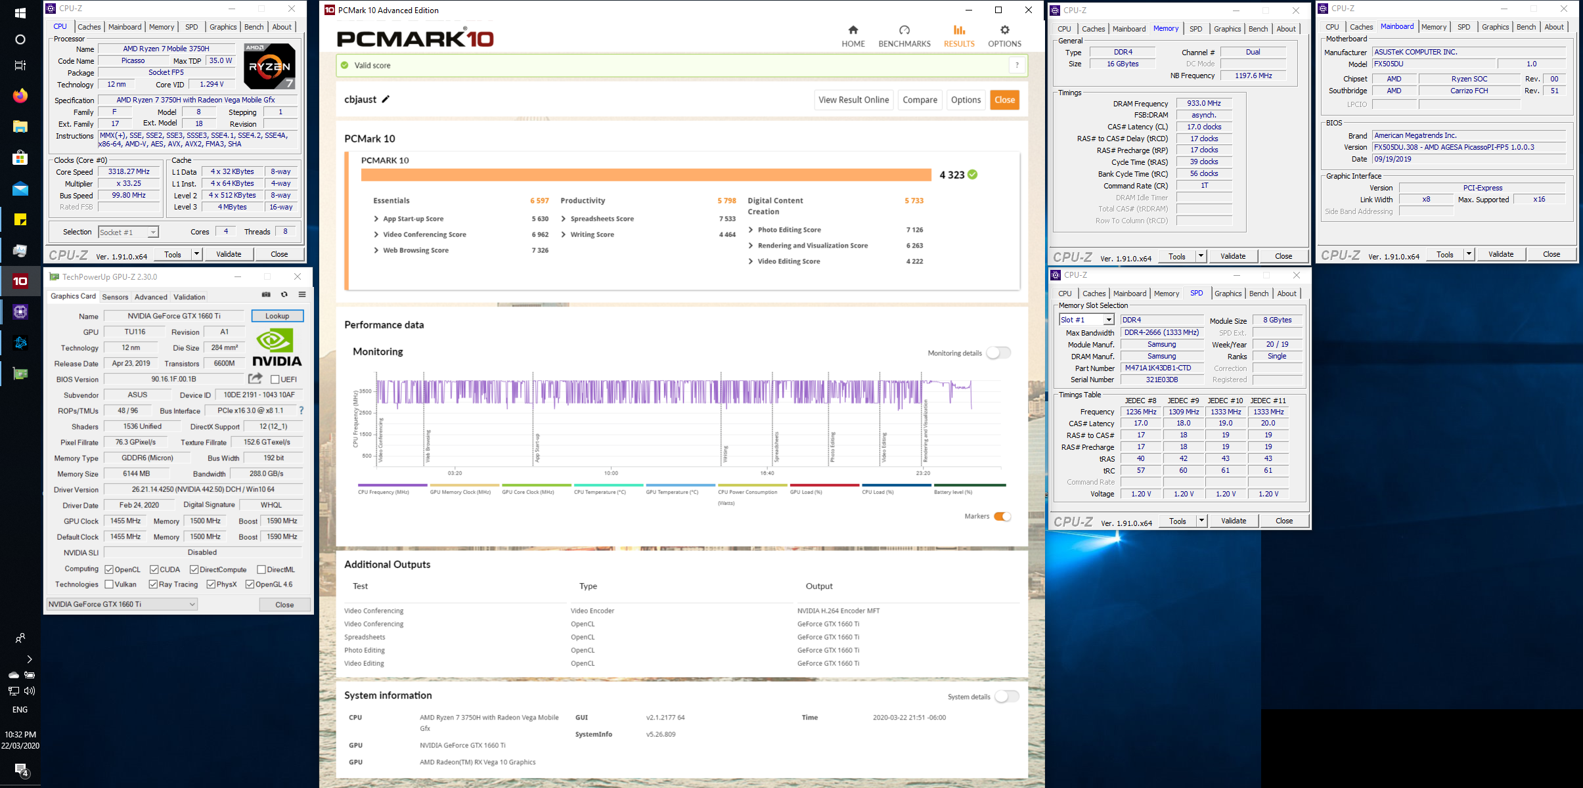Go to PCMark 10 Options gear
The image size is (1583, 788).
click(x=1004, y=36)
